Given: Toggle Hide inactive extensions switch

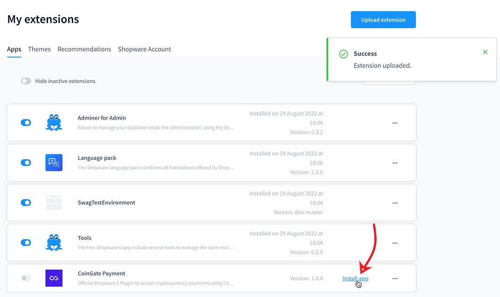Looking at the screenshot, I should [26, 81].
